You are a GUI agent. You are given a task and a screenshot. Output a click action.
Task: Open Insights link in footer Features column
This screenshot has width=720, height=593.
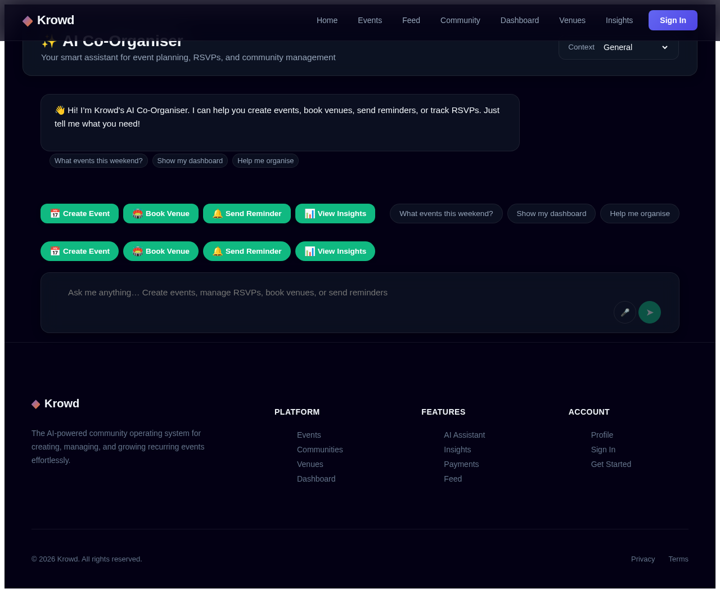click(457, 450)
